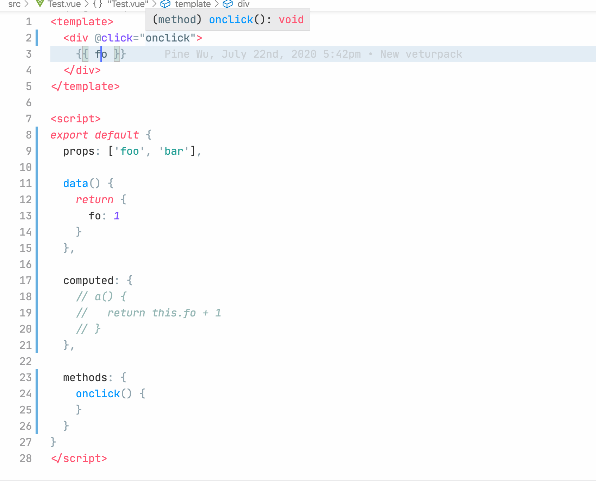
Task: Click line number 17 in gutter
Action: 26,281
